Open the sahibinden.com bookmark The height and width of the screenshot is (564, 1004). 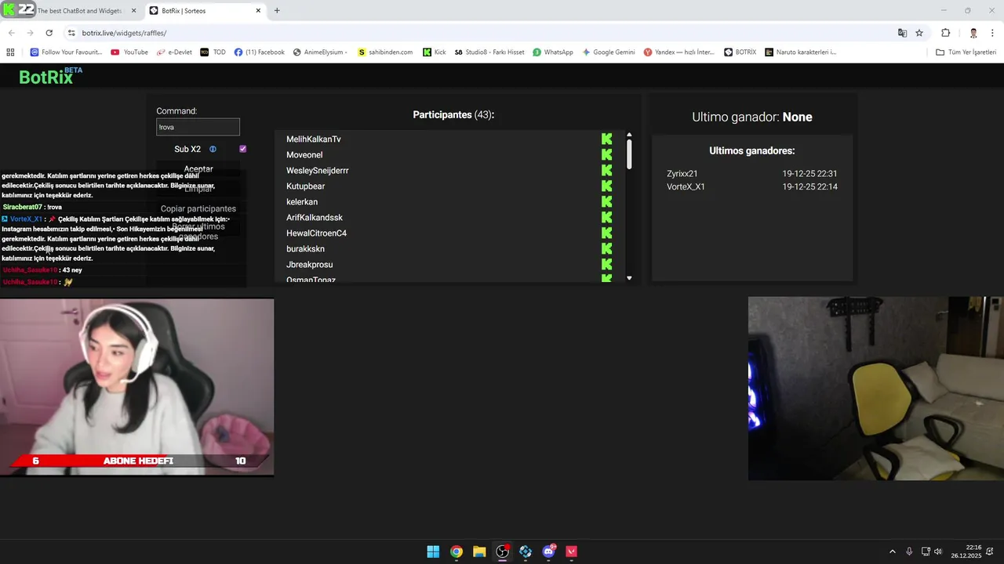(x=384, y=52)
